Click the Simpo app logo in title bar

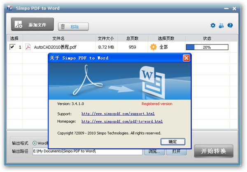pyautogui.click(x=9, y=8)
